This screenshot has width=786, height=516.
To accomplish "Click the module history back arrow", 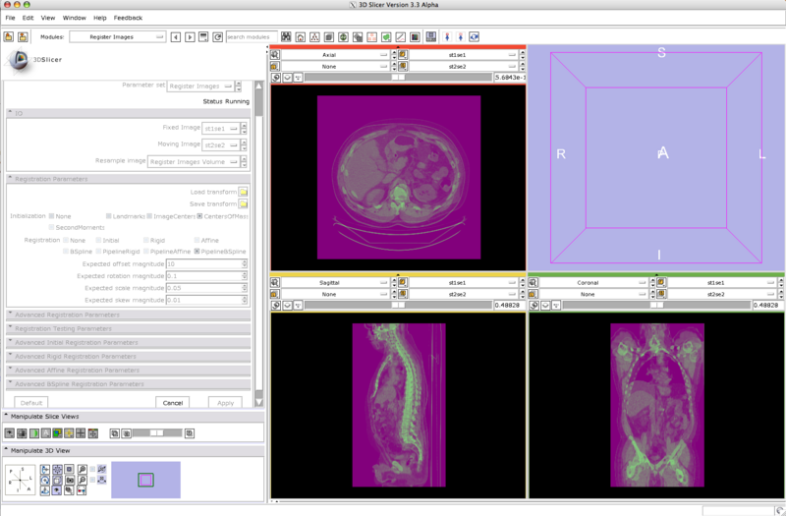I will (x=176, y=37).
